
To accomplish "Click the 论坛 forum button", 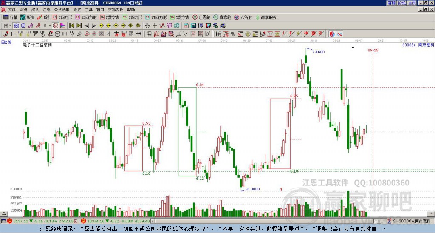I will 402,3.
